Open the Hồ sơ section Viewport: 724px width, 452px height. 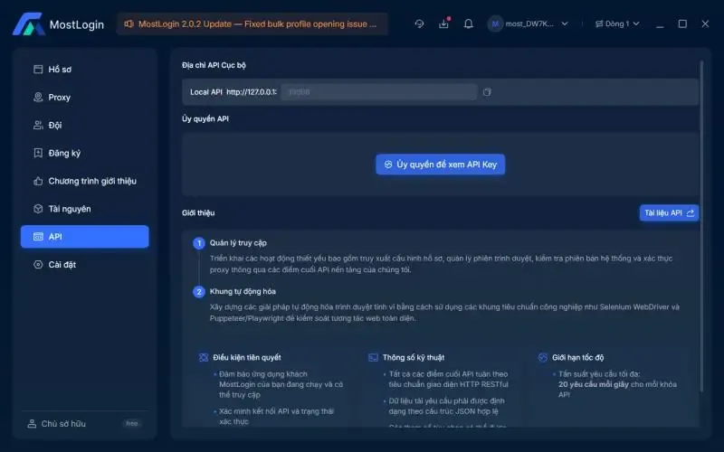[84, 70]
